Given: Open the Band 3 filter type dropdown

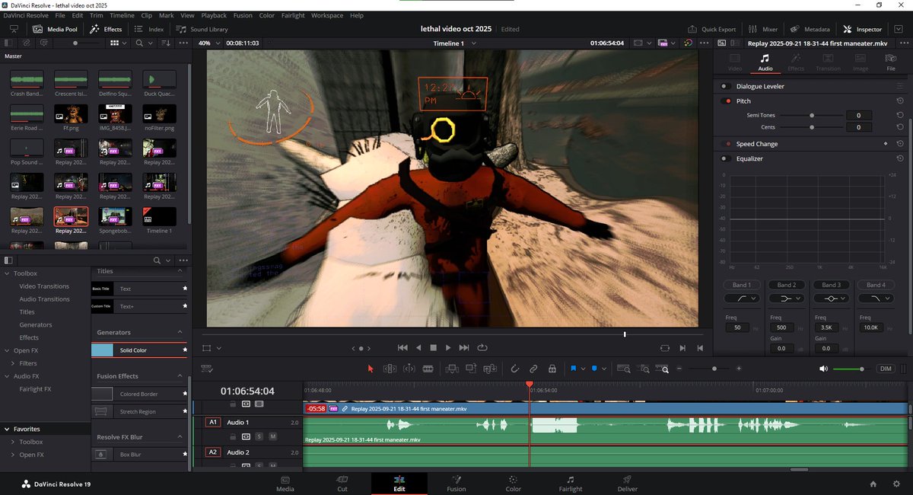Looking at the screenshot, I should click(832, 299).
